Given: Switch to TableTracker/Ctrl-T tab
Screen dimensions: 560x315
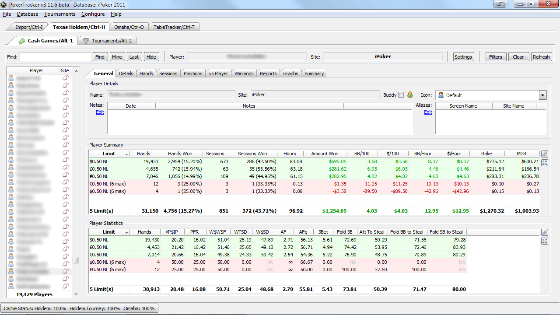Looking at the screenshot, I should (x=174, y=27).
